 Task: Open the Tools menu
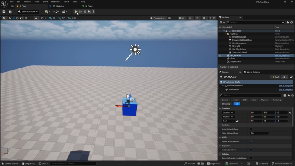[37, 2]
